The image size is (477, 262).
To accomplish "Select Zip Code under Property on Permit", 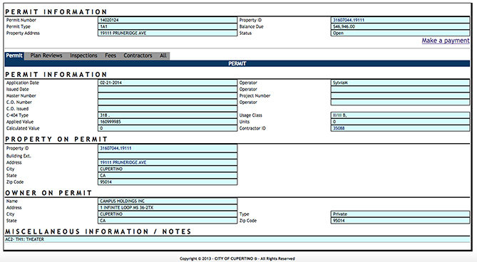I will pos(168,182).
